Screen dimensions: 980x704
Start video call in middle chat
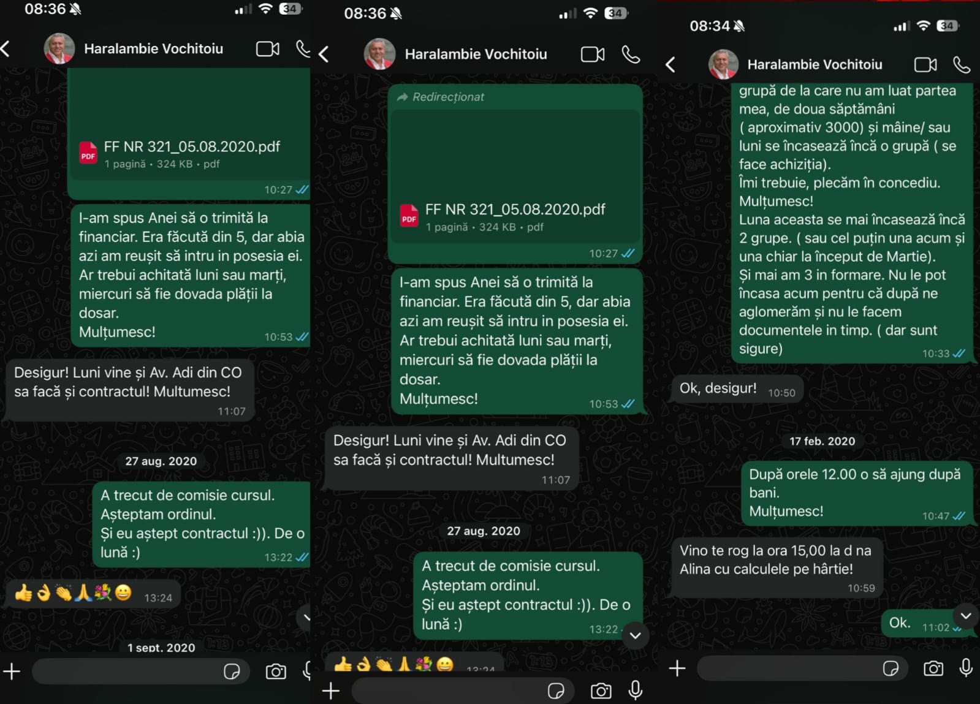pyautogui.click(x=593, y=55)
